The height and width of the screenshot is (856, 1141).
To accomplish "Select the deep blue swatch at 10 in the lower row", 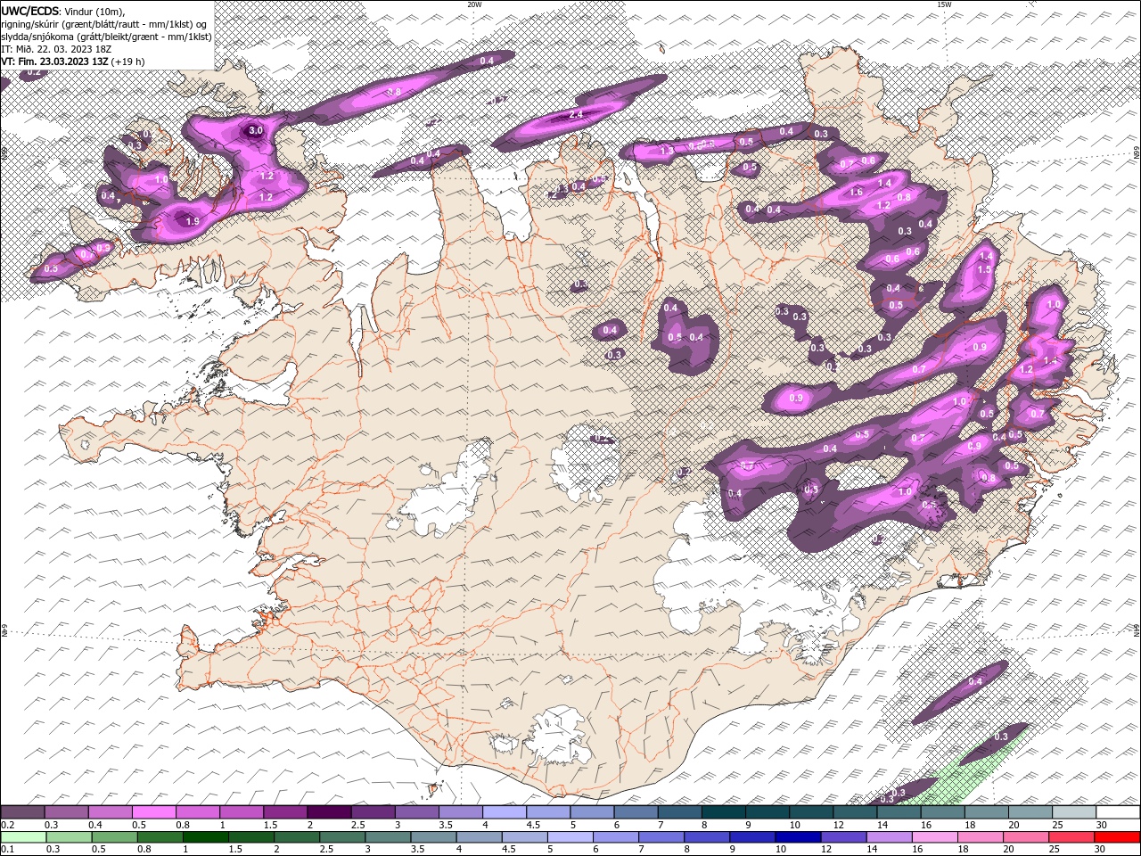I will point(796,837).
